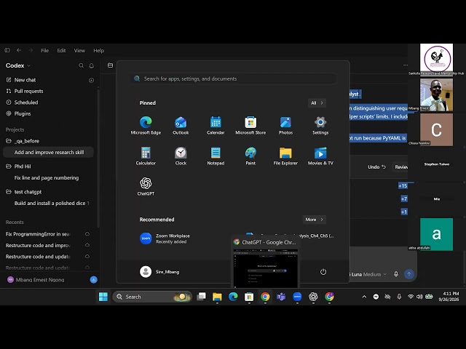Open Zoom Workplace recommended item
The height and width of the screenshot is (349, 466).
click(x=165, y=238)
